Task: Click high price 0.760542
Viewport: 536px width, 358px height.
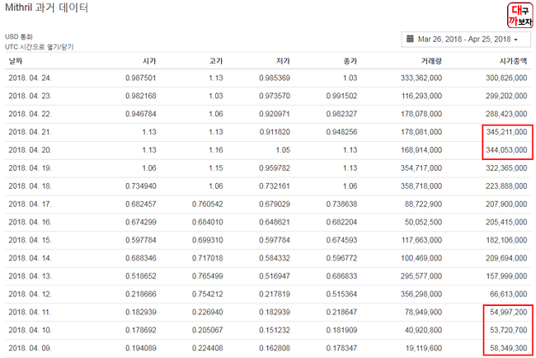Action: (x=208, y=204)
